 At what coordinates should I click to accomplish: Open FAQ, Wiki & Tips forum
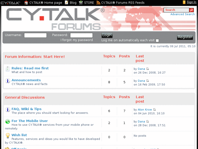(x=26, y=109)
